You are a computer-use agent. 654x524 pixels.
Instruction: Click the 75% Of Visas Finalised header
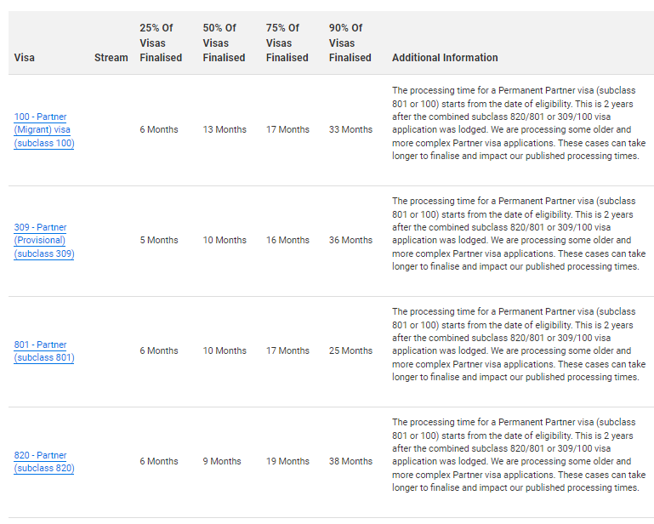tap(287, 43)
